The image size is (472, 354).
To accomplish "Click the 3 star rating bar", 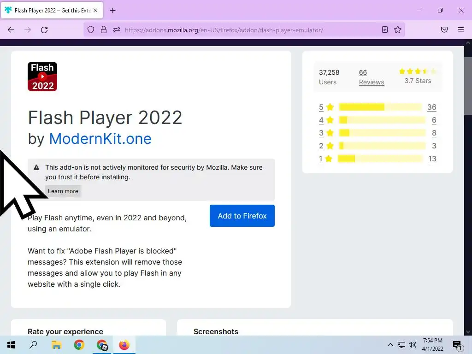I will (382, 133).
